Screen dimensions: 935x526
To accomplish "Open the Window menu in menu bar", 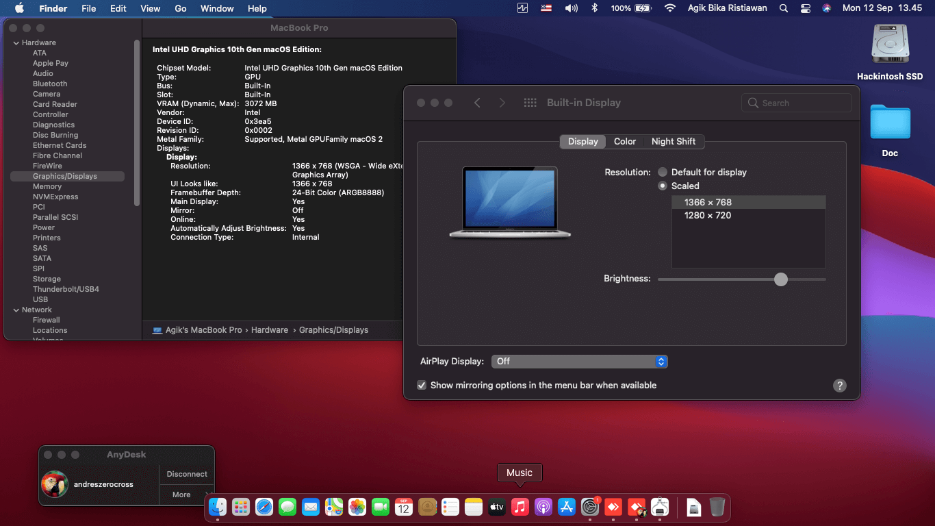I will click(216, 8).
